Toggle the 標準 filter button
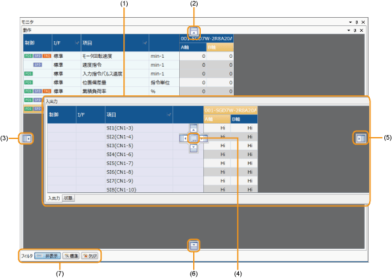This screenshot has width=392, height=278. [71, 256]
